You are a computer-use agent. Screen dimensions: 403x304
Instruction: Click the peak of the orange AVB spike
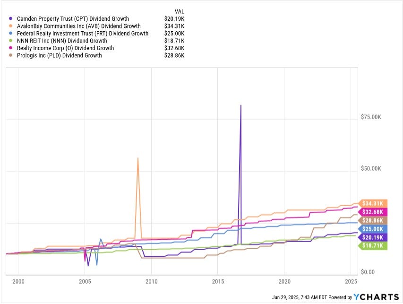[138, 158]
